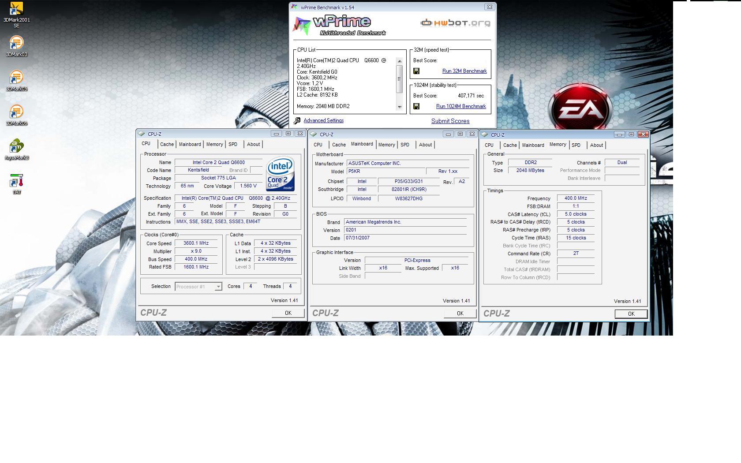Switch to SPD tab in left CPU-Z window
This screenshot has height=463, width=741.
[x=233, y=144]
